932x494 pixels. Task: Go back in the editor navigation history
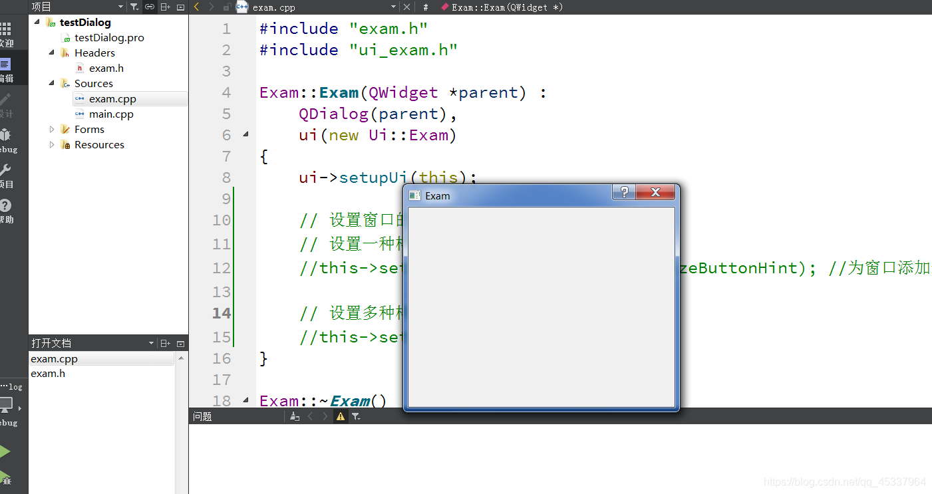click(196, 7)
